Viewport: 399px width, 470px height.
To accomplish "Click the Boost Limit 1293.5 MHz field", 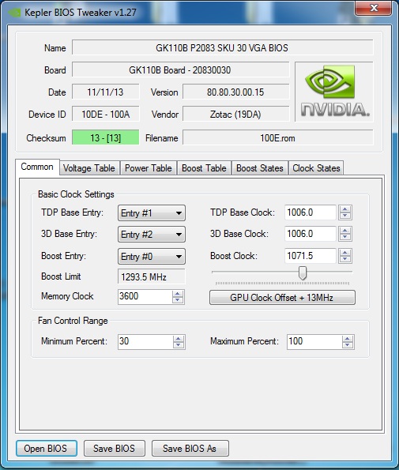I will (x=152, y=276).
